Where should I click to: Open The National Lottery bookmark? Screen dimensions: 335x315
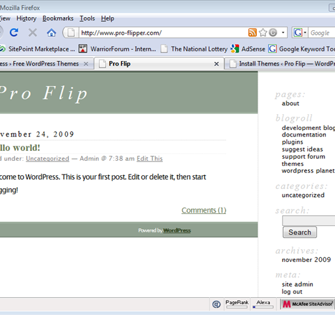[x=194, y=49]
